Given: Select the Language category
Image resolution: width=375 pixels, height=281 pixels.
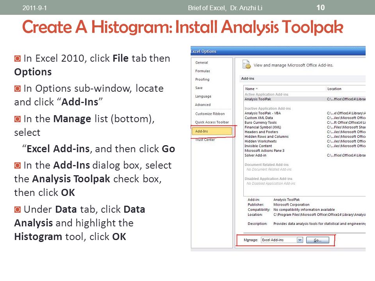Looking at the screenshot, I should coord(203,96).
